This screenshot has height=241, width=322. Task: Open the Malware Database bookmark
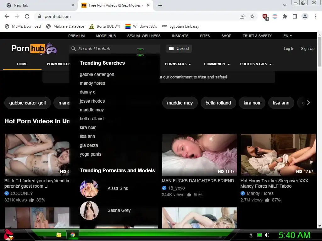coord(65,26)
